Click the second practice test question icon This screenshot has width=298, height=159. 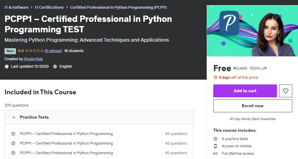coord(13,143)
